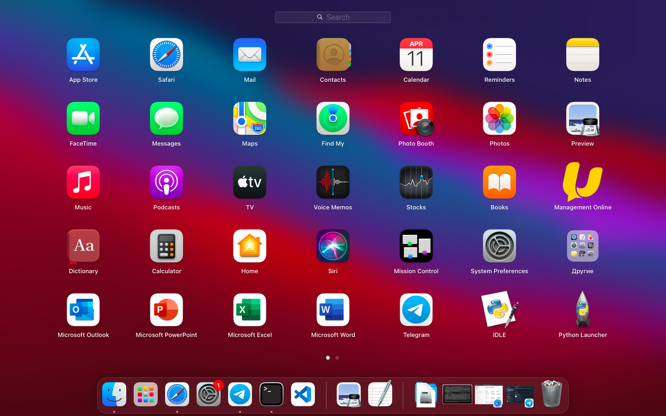Open the Dictionary app
The height and width of the screenshot is (416, 666).
(83, 246)
